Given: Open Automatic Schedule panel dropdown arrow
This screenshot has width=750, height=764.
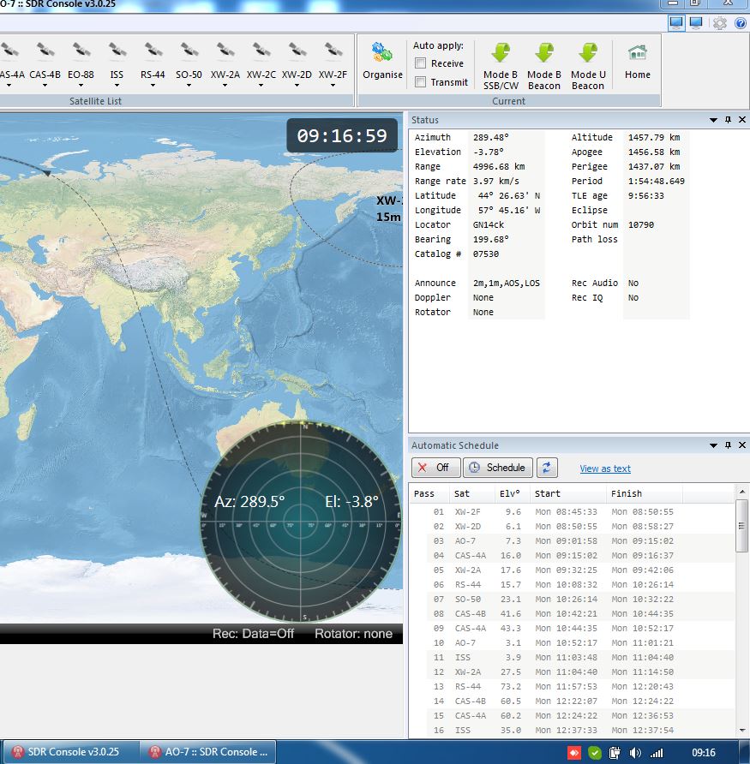Looking at the screenshot, I should 713,445.
